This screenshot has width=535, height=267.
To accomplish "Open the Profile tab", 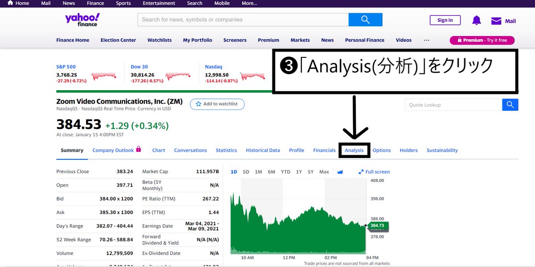I will [x=296, y=150].
